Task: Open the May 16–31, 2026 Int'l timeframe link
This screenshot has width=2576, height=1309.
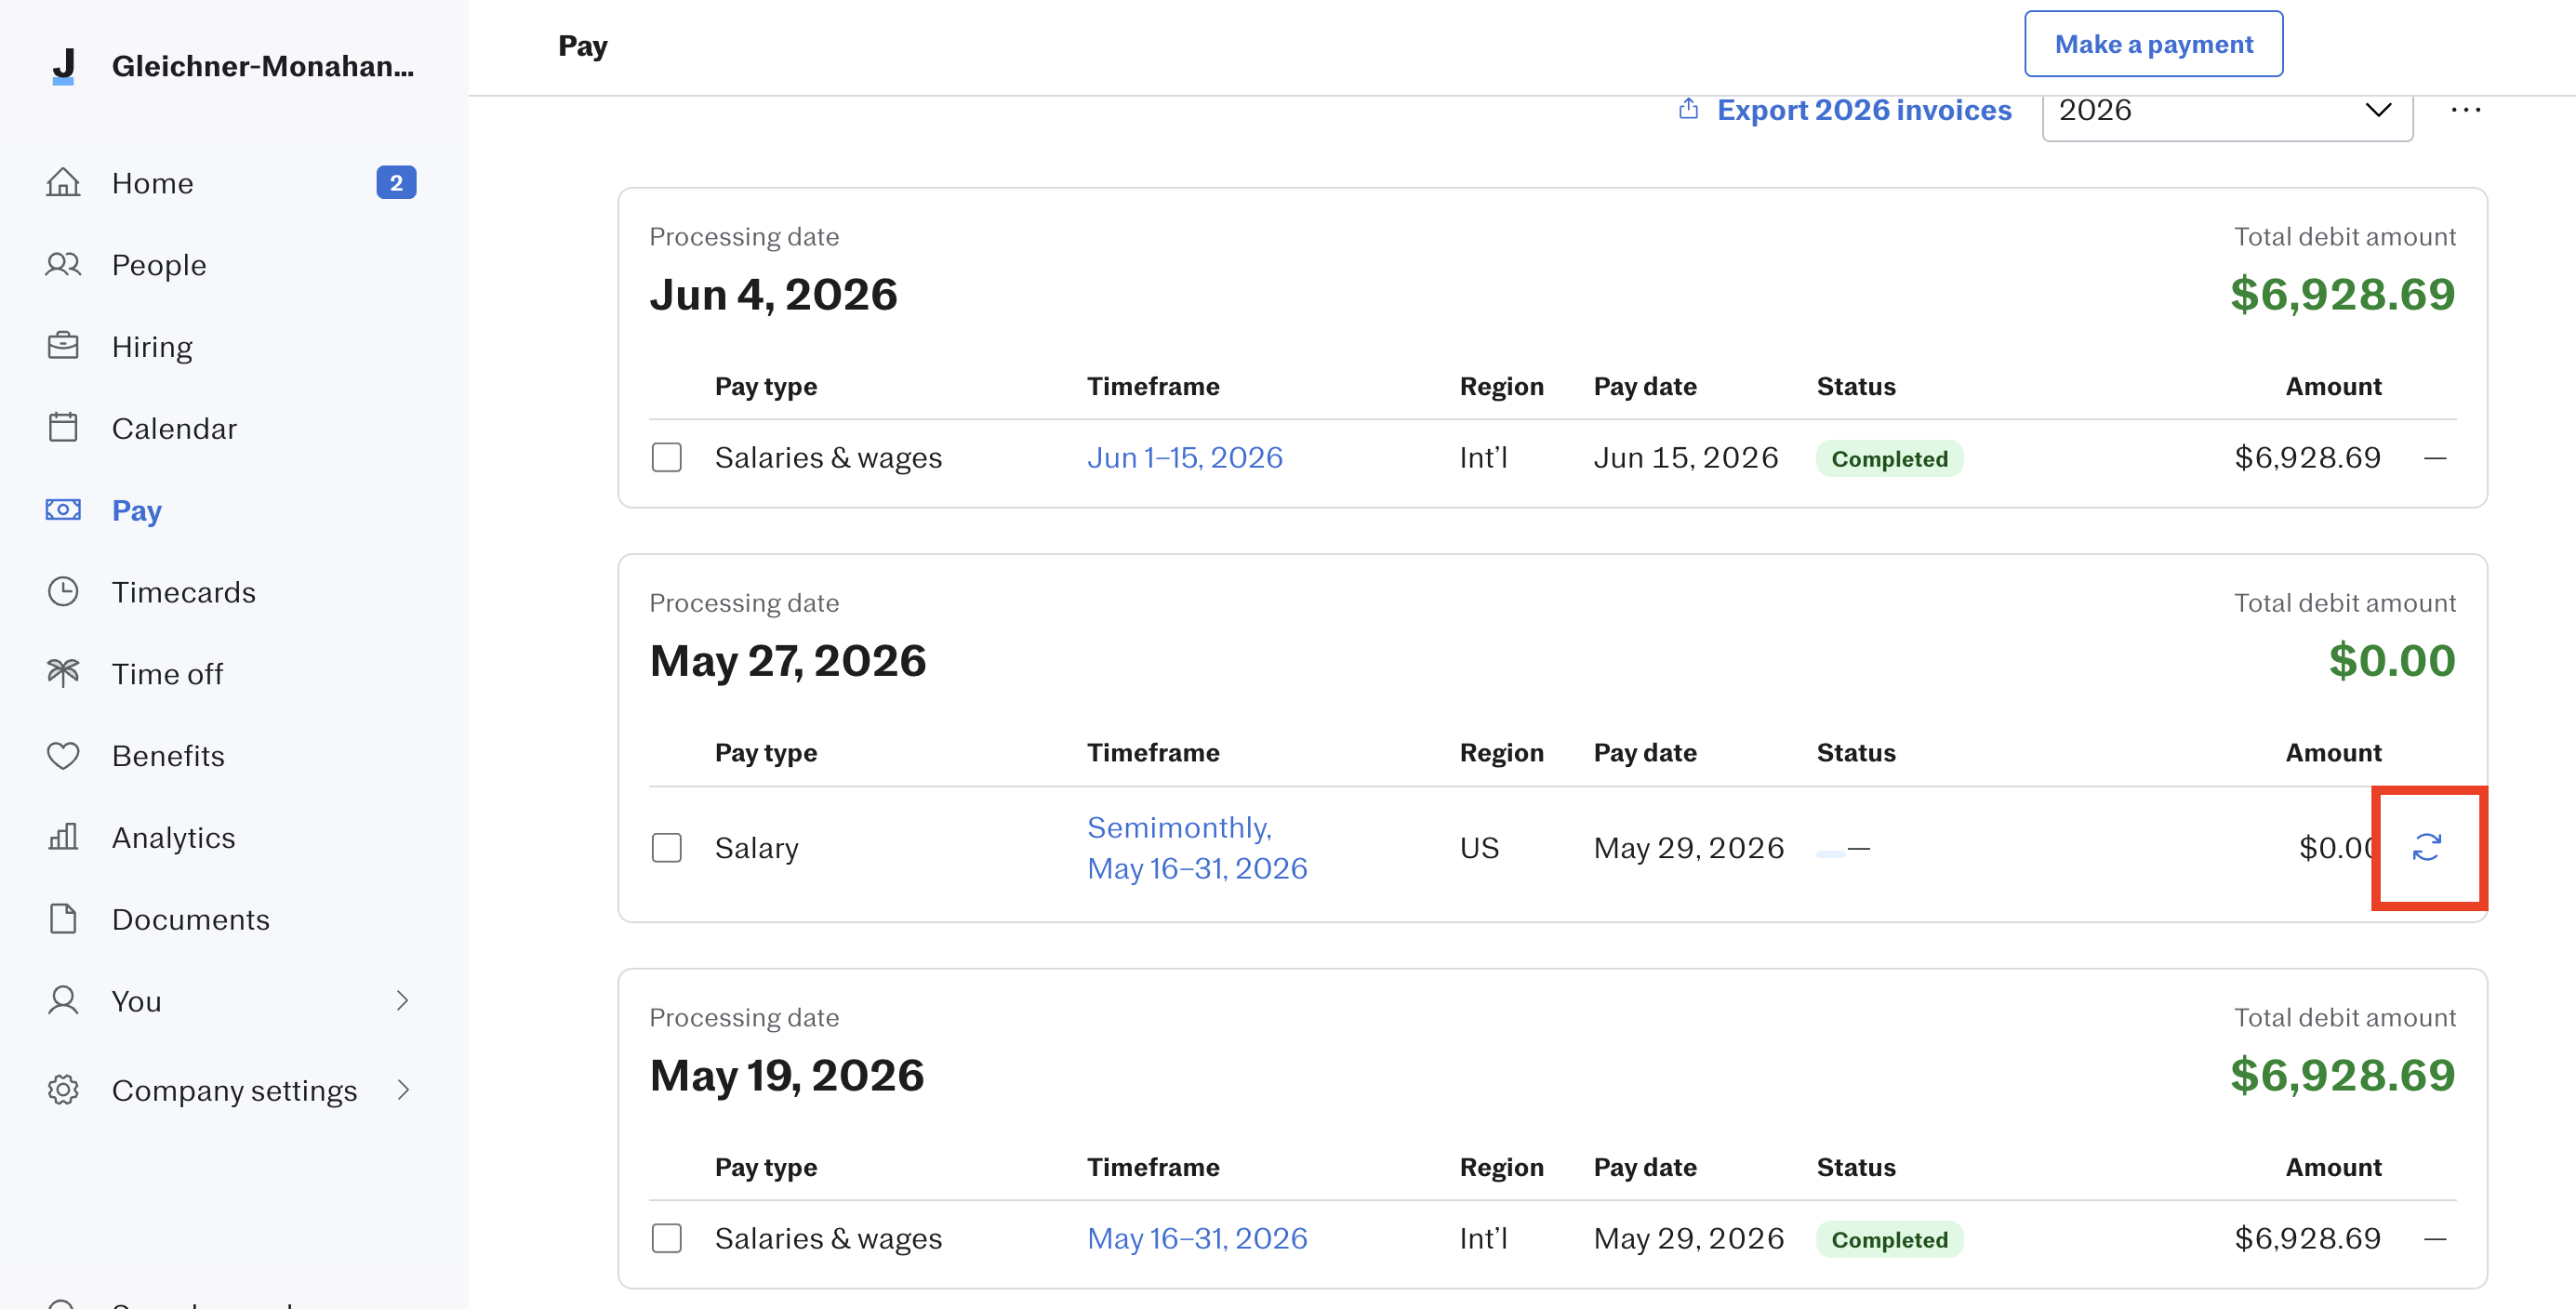Action: 1197,1239
